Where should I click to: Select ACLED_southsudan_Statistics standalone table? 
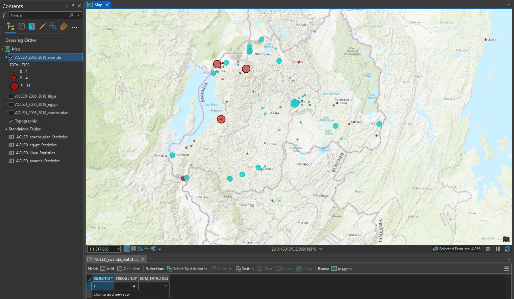coord(42,137)
